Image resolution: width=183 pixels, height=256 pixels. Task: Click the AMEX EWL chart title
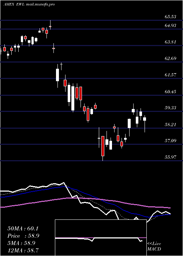click(x=29, y=4)
